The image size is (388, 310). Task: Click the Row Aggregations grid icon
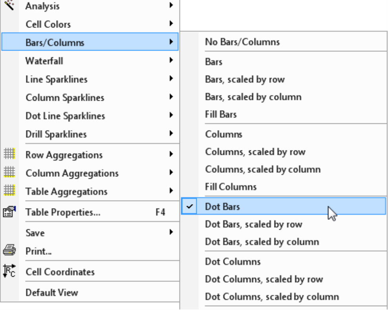9,154
